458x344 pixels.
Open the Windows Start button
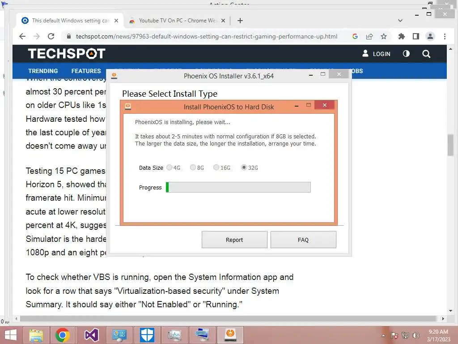[x=11, y=335]
